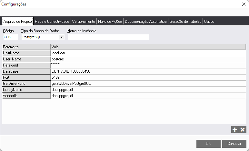Click the Cancelar button
Screen dimensions: 249x151
234,144
